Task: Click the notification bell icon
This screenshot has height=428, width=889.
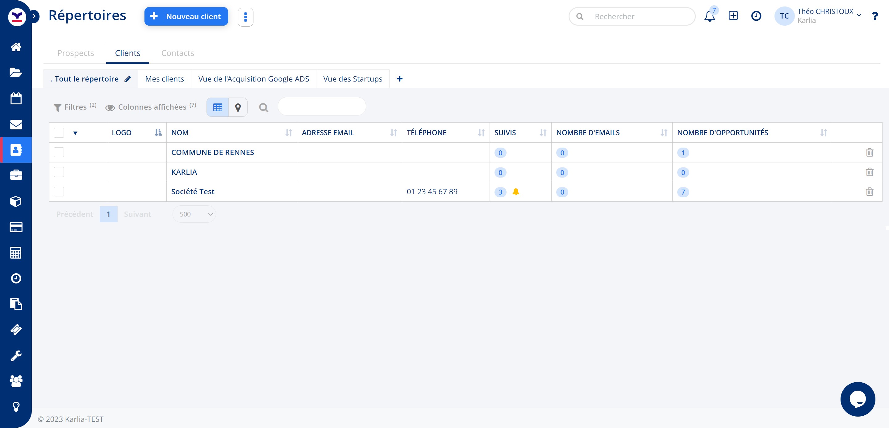Action: pos(709,16)
